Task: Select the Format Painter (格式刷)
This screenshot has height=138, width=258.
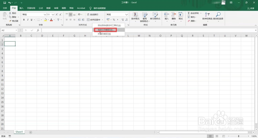Action: 14,21
